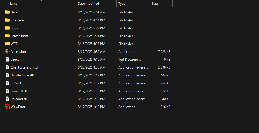The image size is (259, 133).
Task: Select the ClientExtensions.dll file icon
Action: 7,67
